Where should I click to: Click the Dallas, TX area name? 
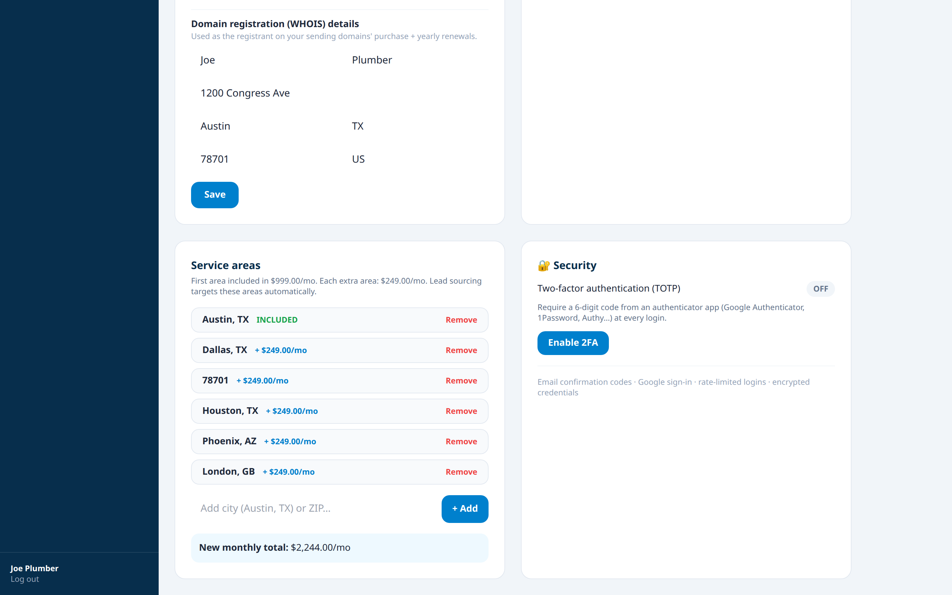pos(225,350)
